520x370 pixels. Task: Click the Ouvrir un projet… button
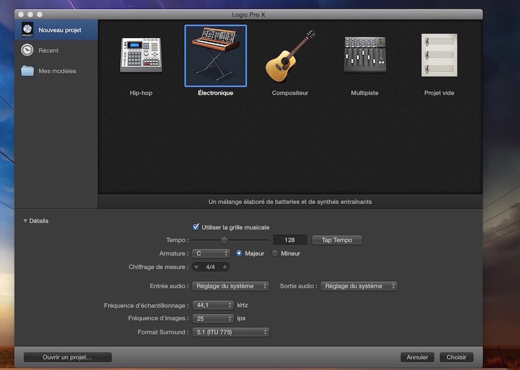tap(68, 357)
